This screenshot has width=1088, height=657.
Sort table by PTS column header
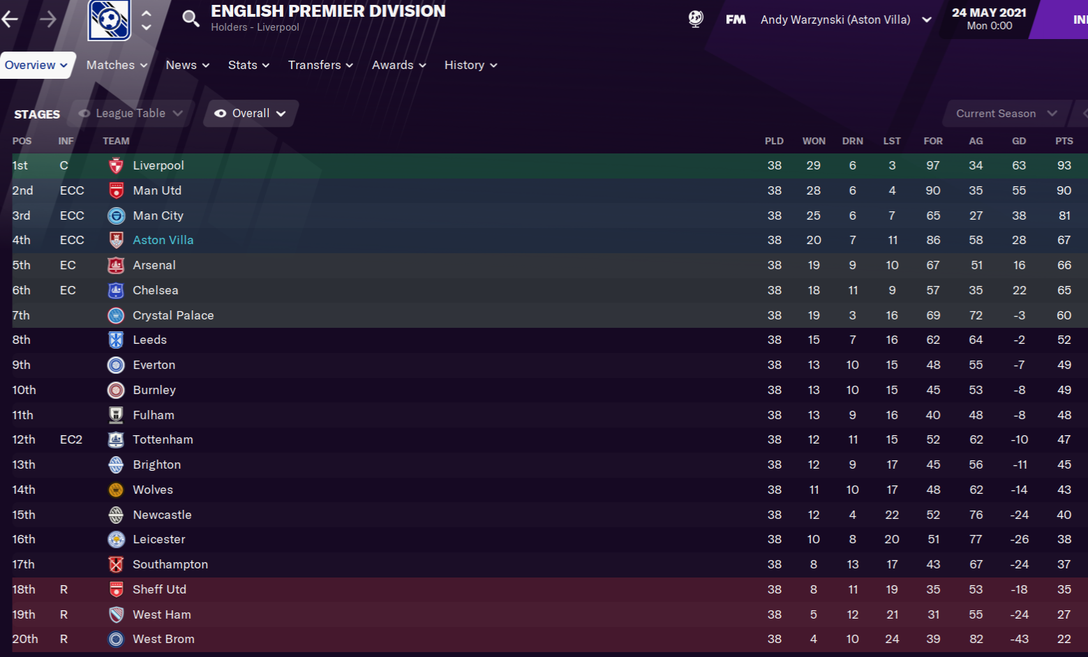coord(1064,141)
